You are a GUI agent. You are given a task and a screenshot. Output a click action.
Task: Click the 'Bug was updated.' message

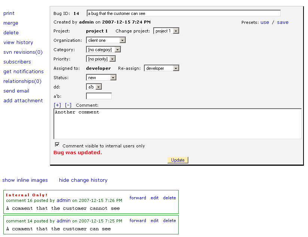(78, 152)
